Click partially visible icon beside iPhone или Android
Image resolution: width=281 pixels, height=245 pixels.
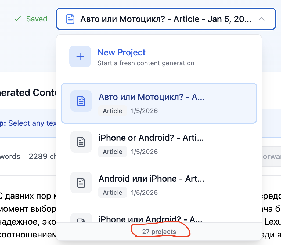(81, 219)
